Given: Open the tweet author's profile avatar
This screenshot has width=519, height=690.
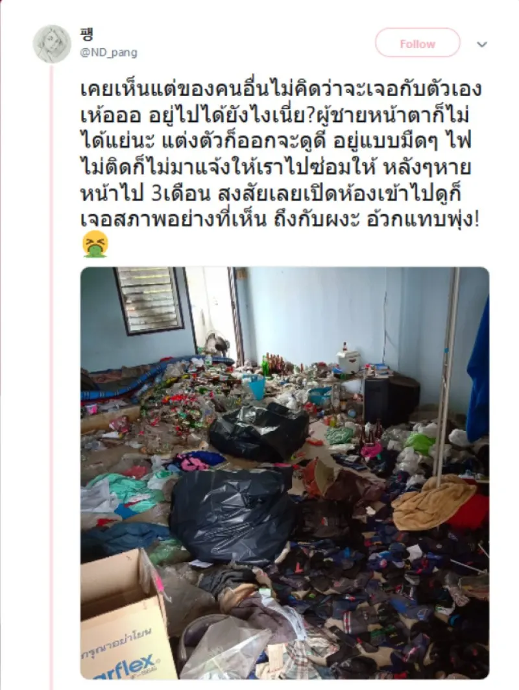Looking at the screenshot, I should [x=52, y=44].
